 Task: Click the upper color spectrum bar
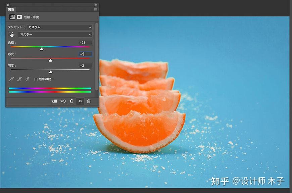click(x=50, y=88)
